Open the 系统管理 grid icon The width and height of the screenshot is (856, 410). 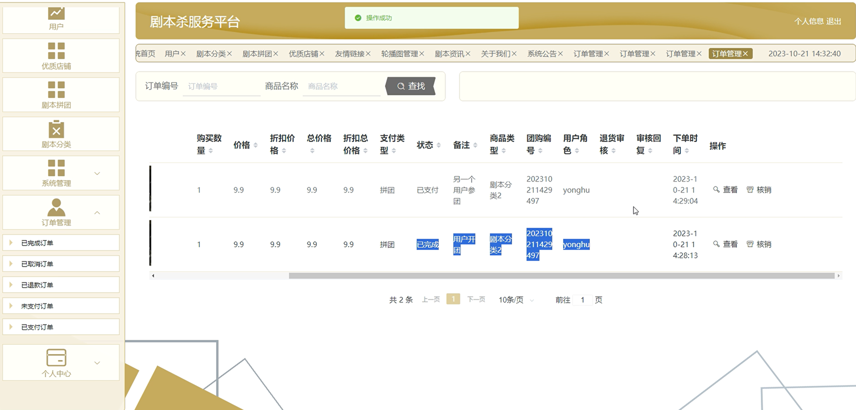(x=56, y=168)
